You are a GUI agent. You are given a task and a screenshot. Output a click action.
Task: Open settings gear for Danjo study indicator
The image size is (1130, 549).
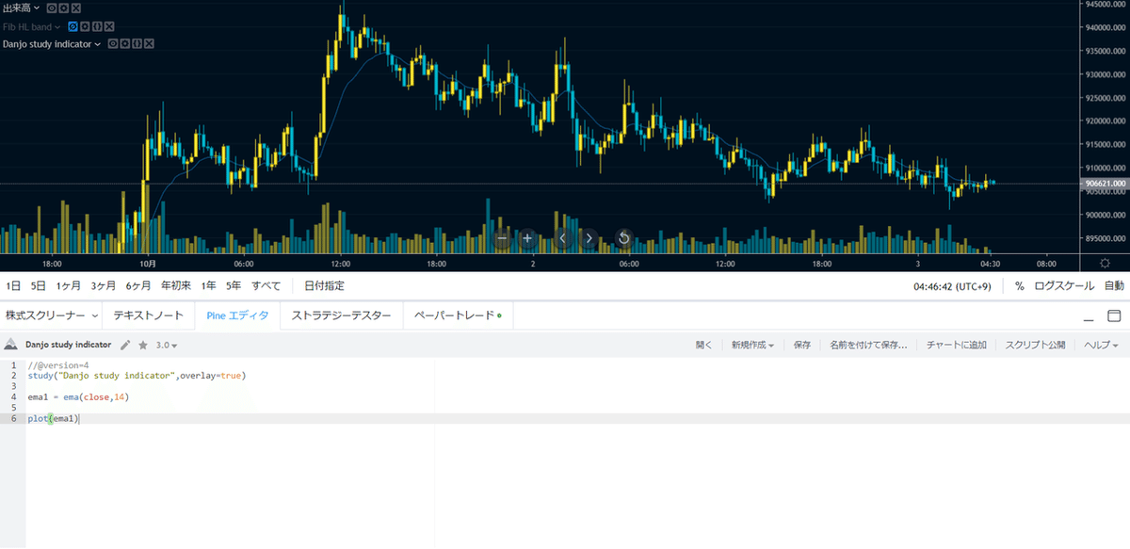click(x=124, y=43)
